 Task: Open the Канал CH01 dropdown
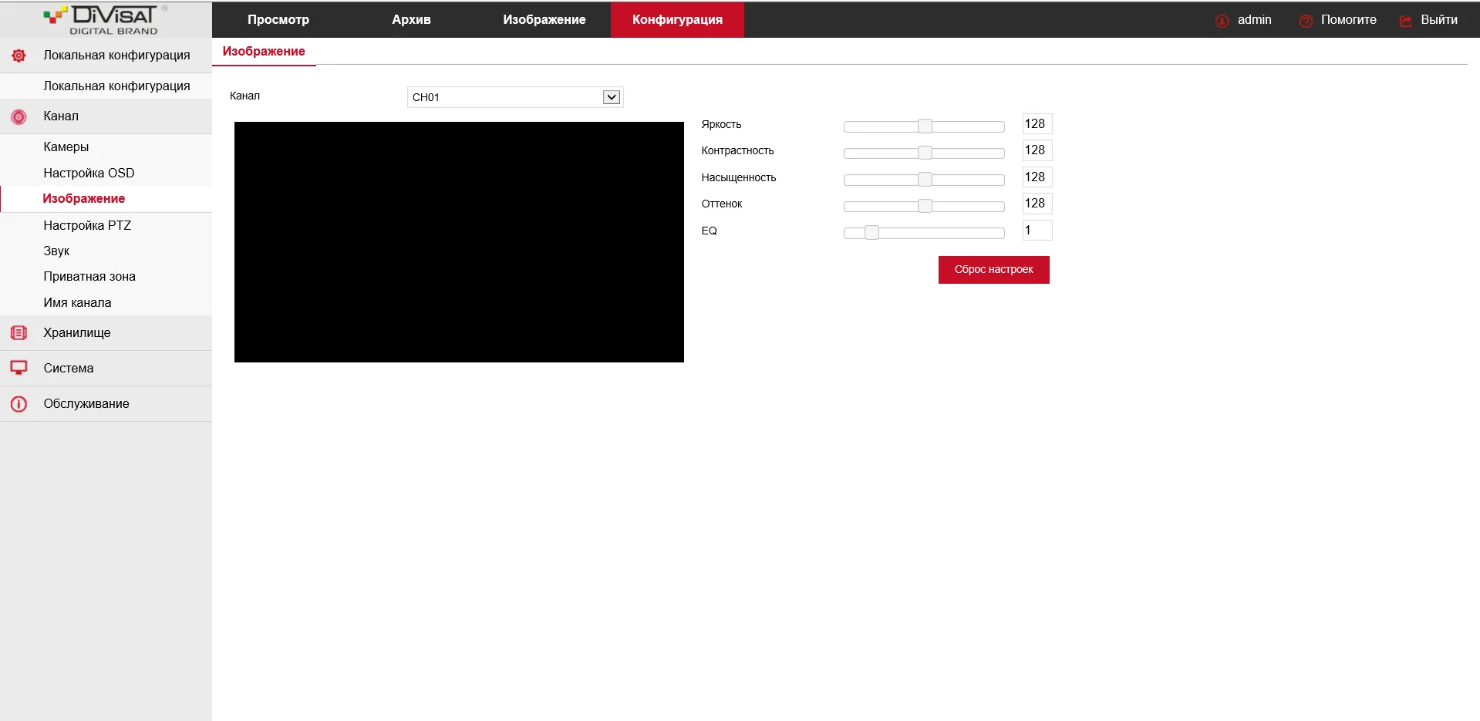pos(515,97)
